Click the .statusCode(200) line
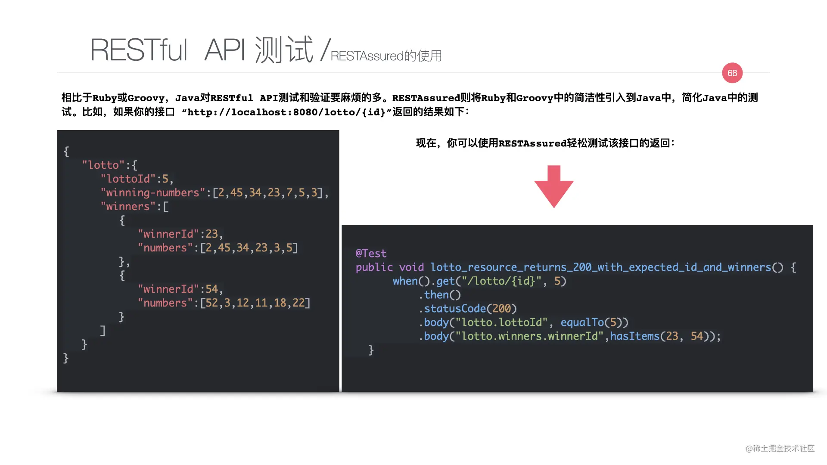Image resolution: width=827 pixels, height=465 pixels. click(x=467, y=308)
